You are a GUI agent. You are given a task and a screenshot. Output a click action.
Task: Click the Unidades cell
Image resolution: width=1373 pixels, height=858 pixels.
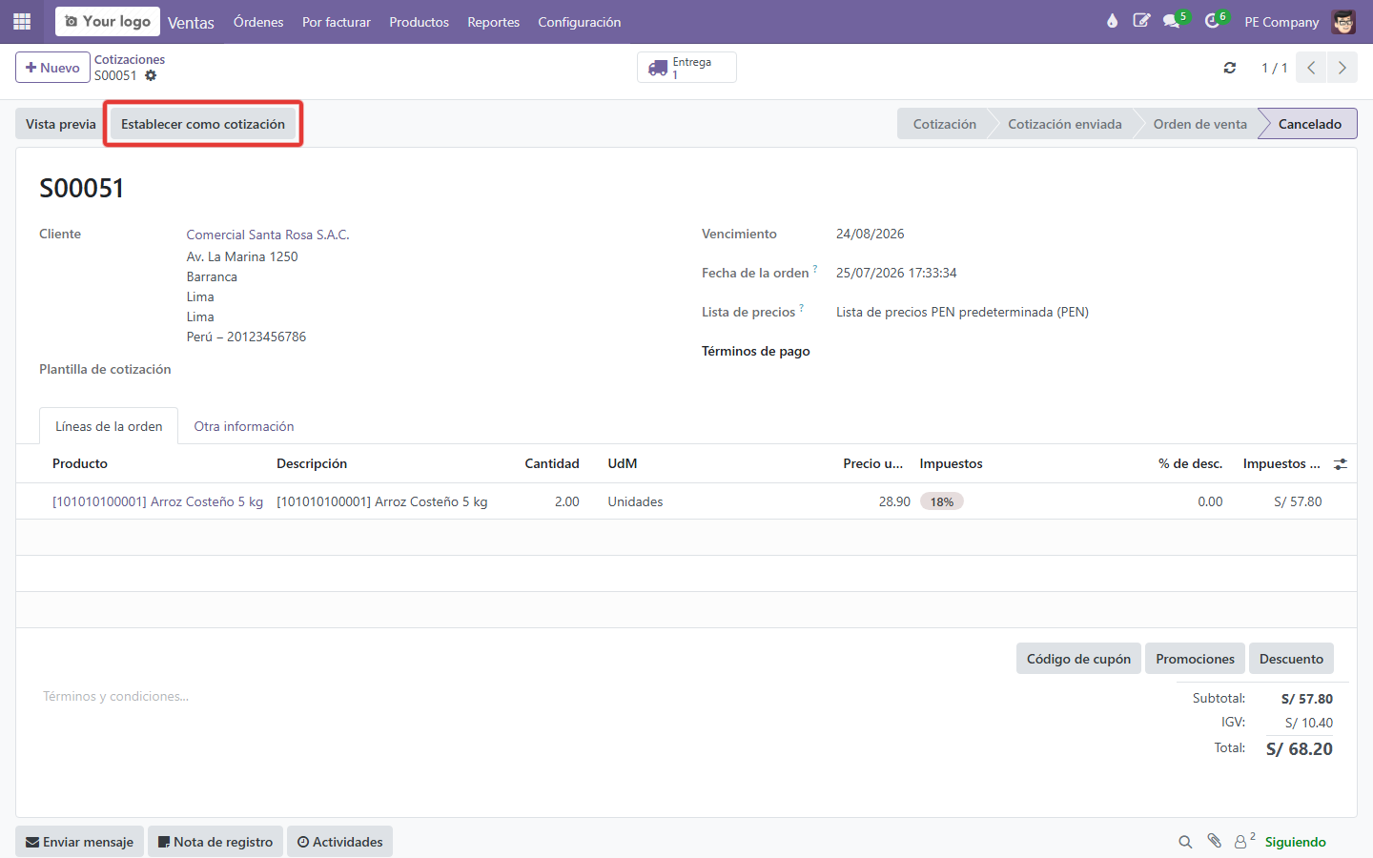point(635,501)
